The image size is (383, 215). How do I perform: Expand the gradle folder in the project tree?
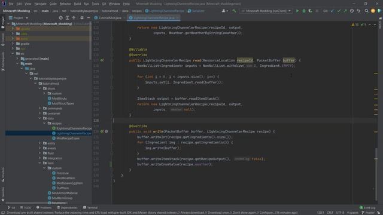13,44
